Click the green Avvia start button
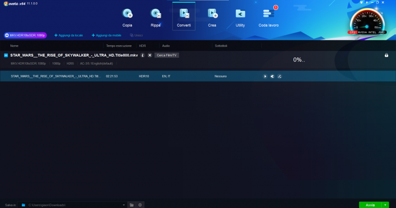This screenshot has width=396, height=208. 370,205
